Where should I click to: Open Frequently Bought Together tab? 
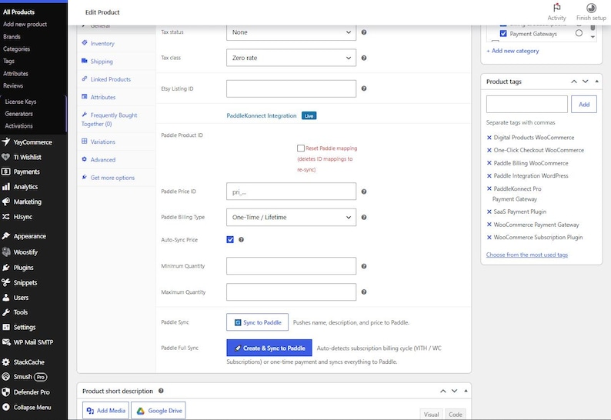click(116, 119)
